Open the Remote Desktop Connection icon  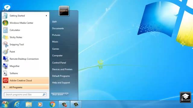5,59
